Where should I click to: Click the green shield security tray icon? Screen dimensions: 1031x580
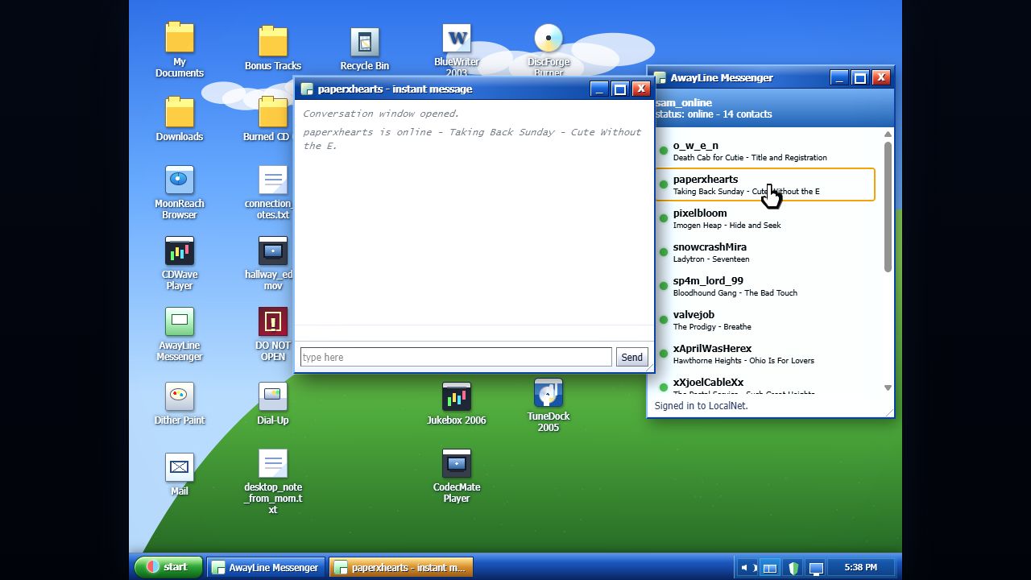tap(793, 568)
